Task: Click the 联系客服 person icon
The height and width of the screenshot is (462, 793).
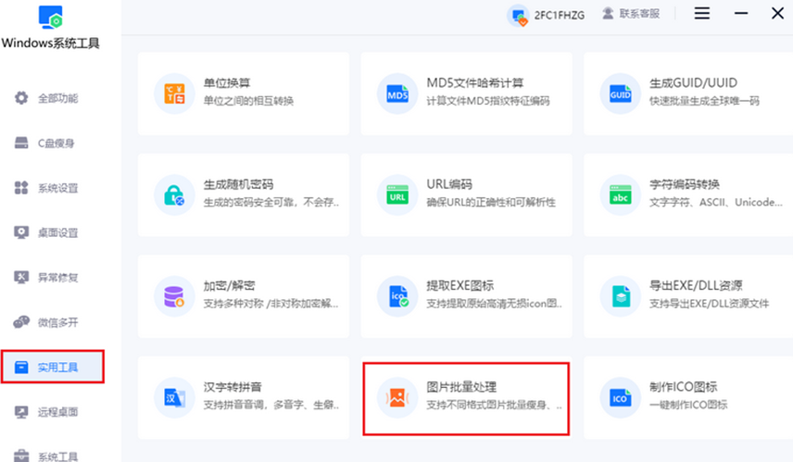Action: (x=608, y=14)
